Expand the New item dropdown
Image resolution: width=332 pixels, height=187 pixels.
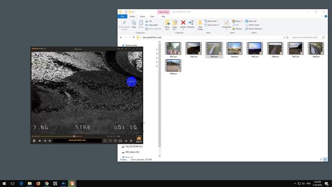pyautogui.click(x=211, y=21)
